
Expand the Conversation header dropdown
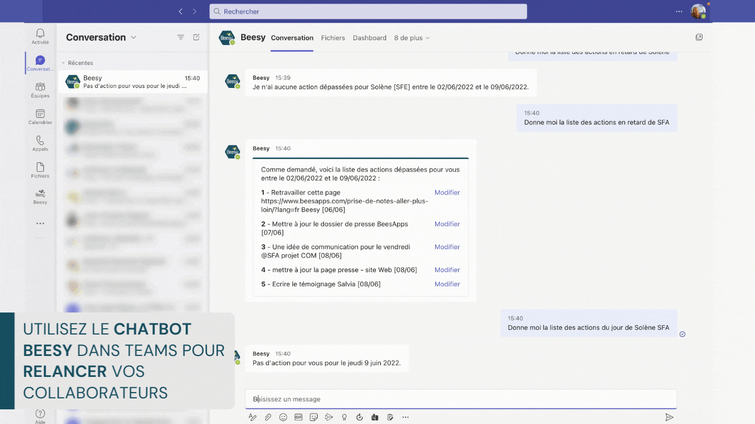134,37
